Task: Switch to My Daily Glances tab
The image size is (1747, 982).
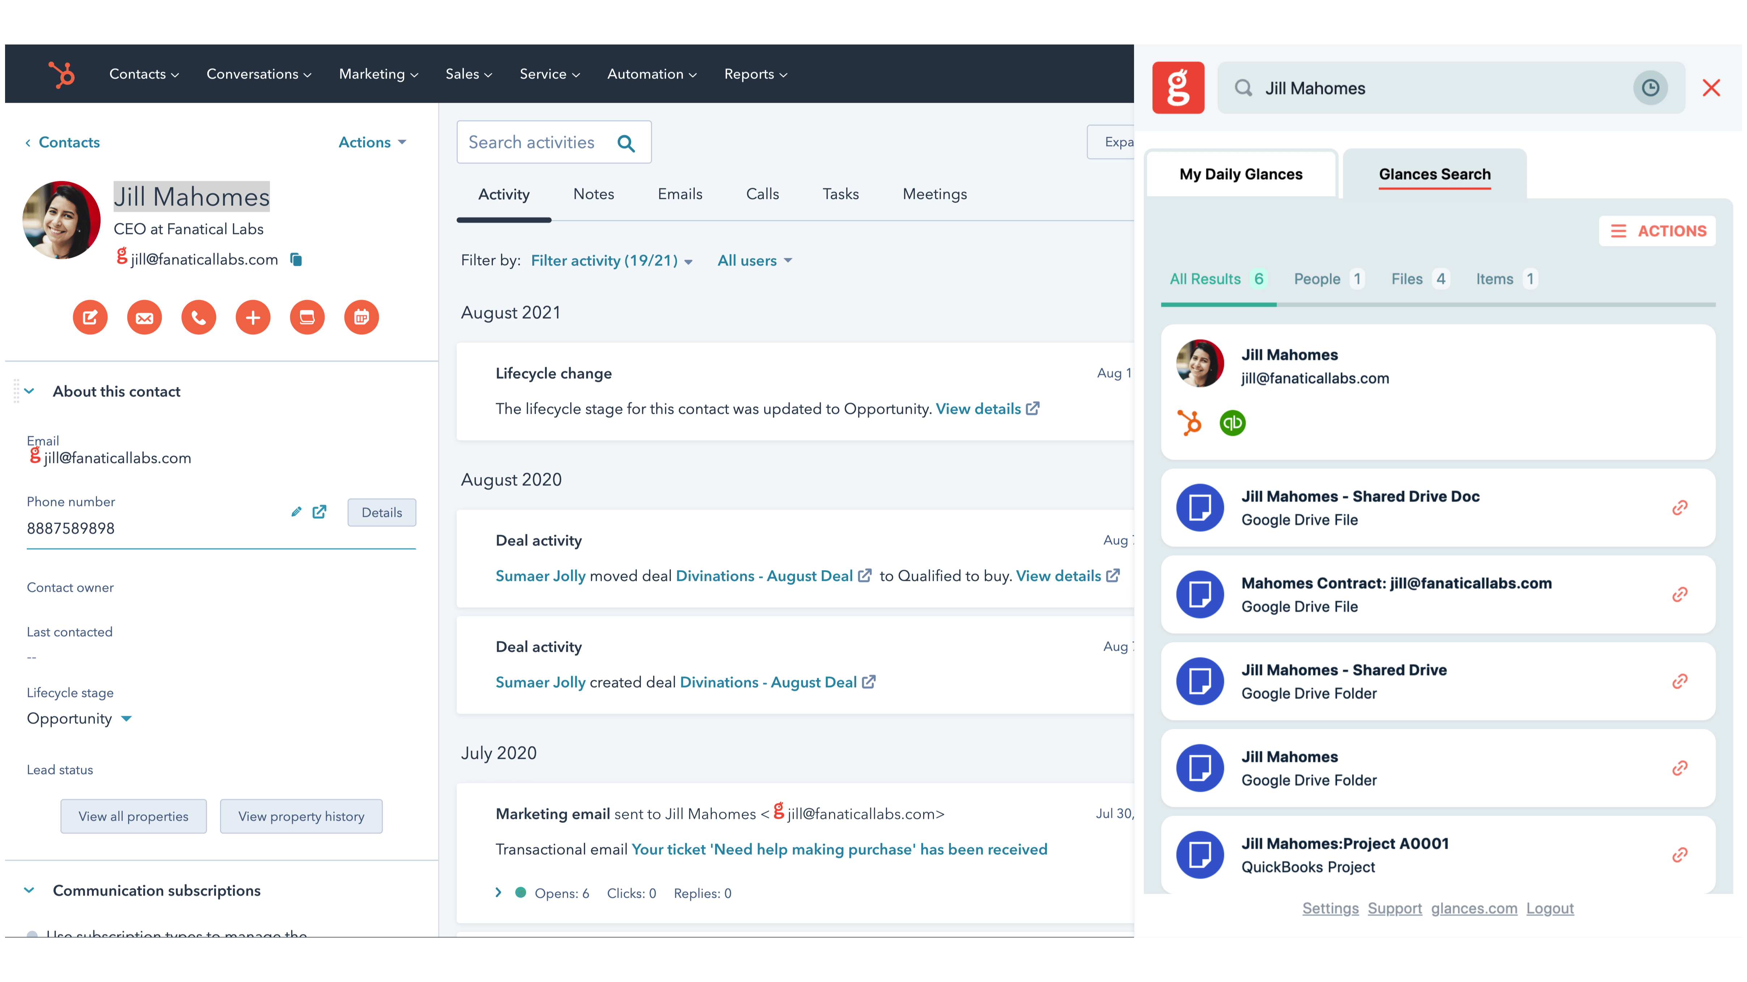Action: coord(1240,174)
